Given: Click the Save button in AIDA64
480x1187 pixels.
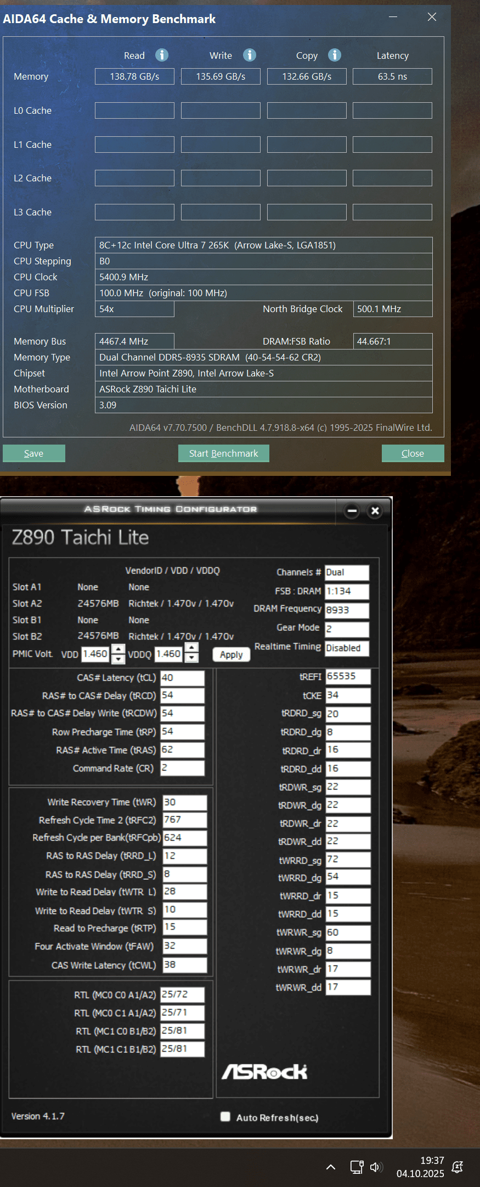Looking at the screenshot, I should (34, 453).
